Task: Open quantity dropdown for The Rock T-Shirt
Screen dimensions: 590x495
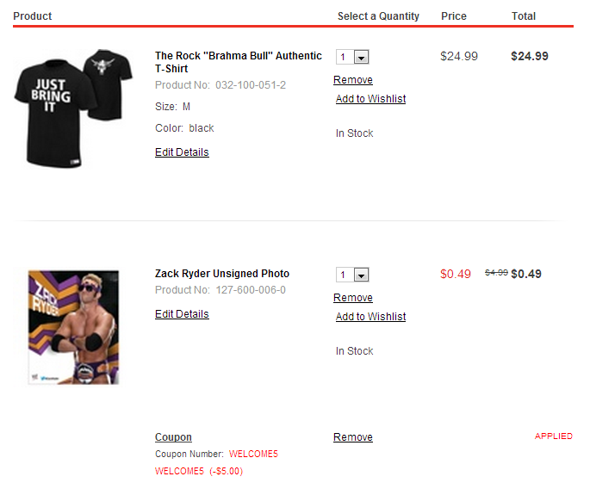Action: pos(353,57)
